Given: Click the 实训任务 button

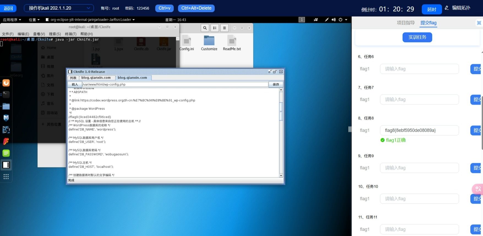Looking at the screenshot, I should click(417, 37).
